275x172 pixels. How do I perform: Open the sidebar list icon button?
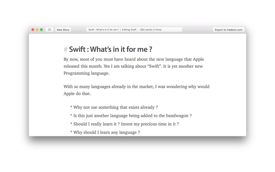pyautogui.click(x=49, y=30)
